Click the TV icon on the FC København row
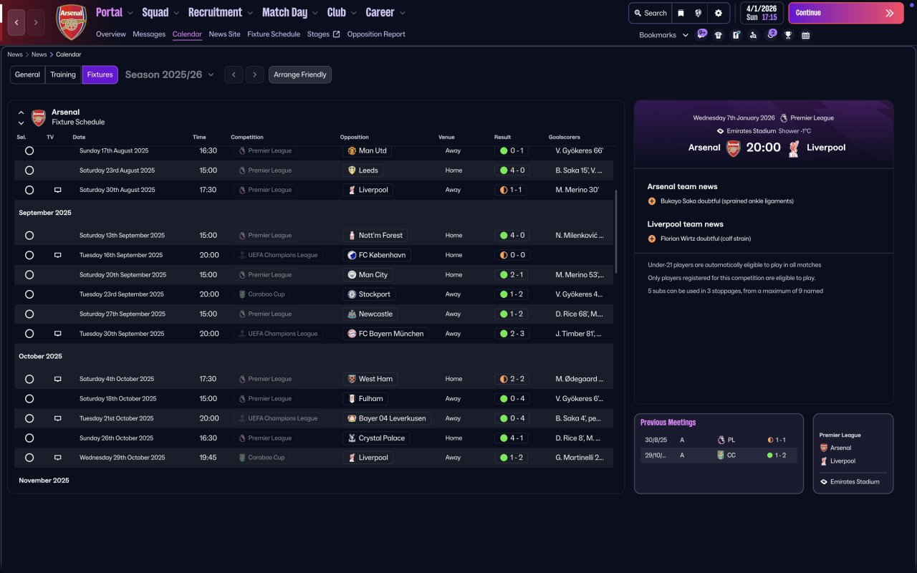The width and height of the screenshot is (917, 573). [58, 255]
